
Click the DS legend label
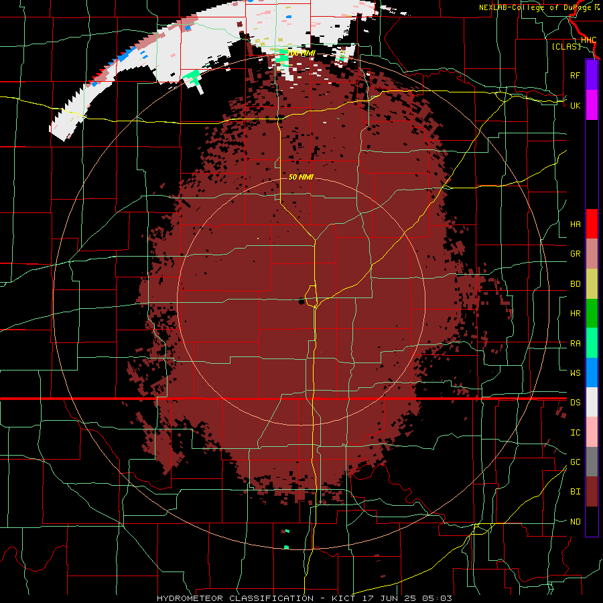(x=575, y=403)
